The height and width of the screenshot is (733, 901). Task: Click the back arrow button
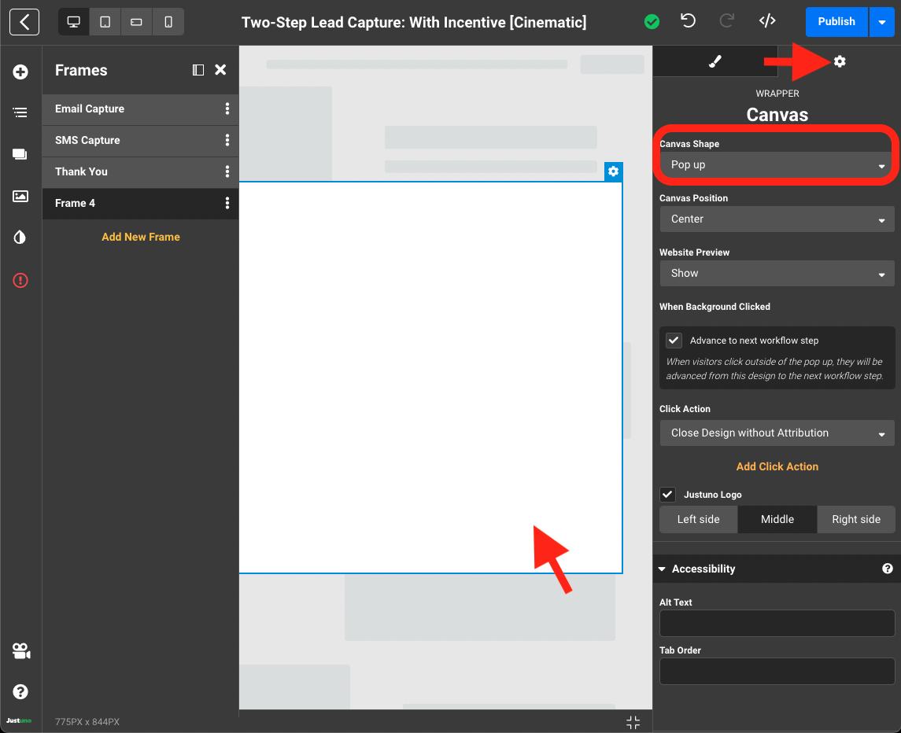click(24, 22)
